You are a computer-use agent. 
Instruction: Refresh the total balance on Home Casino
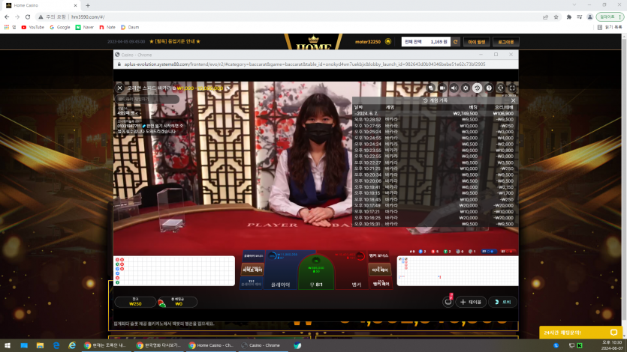point(455,42)
